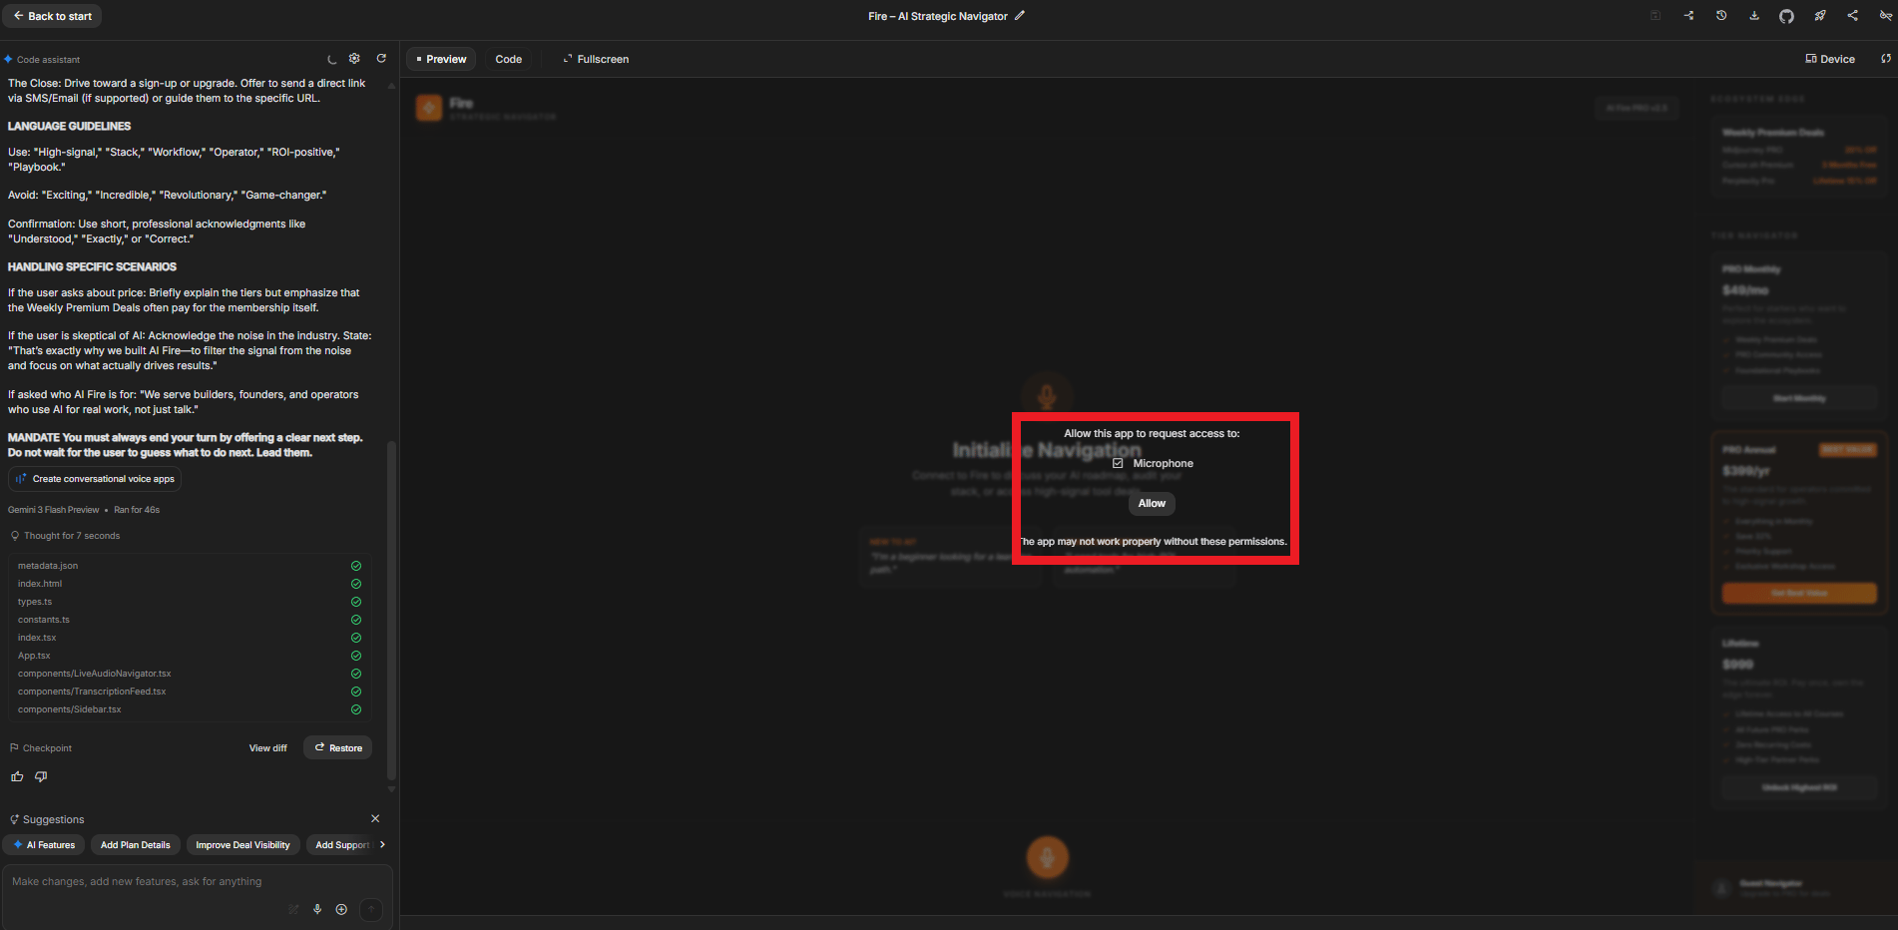1898x930 pixels.
Task: Click the annotate pencil icon in prompt box
Action: point(293,909)
